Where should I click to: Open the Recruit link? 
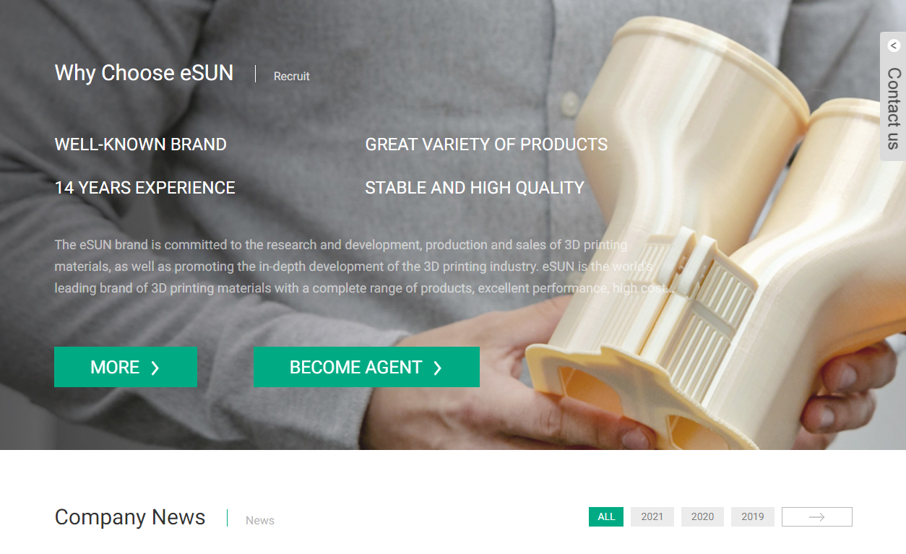[292, 76]
